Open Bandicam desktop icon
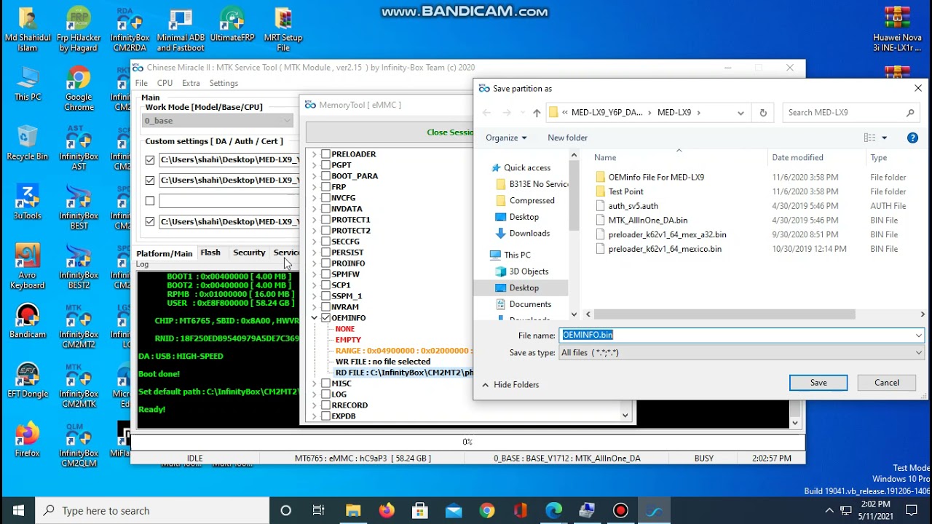932x524 pixels. point(28,321)
